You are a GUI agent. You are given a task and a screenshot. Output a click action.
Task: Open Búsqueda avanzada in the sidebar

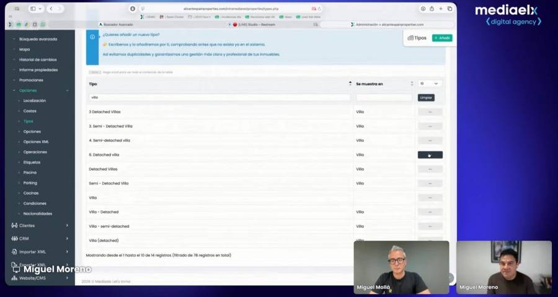point(38,39)
